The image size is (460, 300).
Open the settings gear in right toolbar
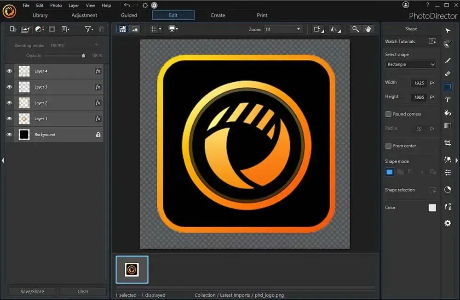click(x=448, y=223)
